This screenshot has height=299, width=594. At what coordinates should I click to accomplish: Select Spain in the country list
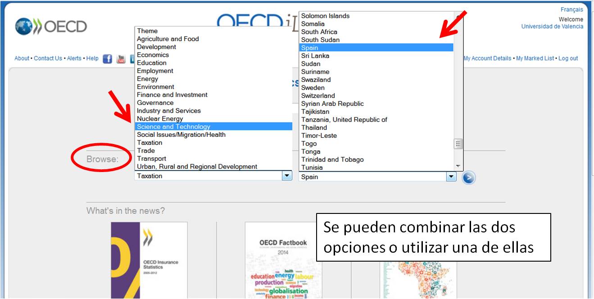[376, 48]
